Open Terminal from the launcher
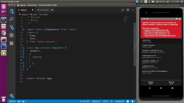This screenshot has height=103, width=184. tap(3, 40)
